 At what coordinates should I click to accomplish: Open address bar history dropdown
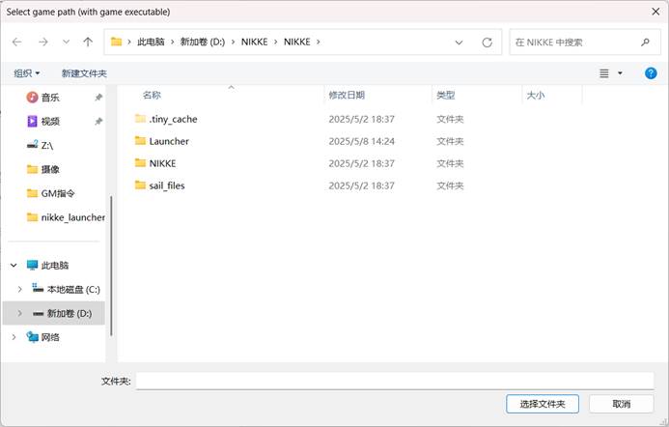pyautogui.click(x=459, y=43)
